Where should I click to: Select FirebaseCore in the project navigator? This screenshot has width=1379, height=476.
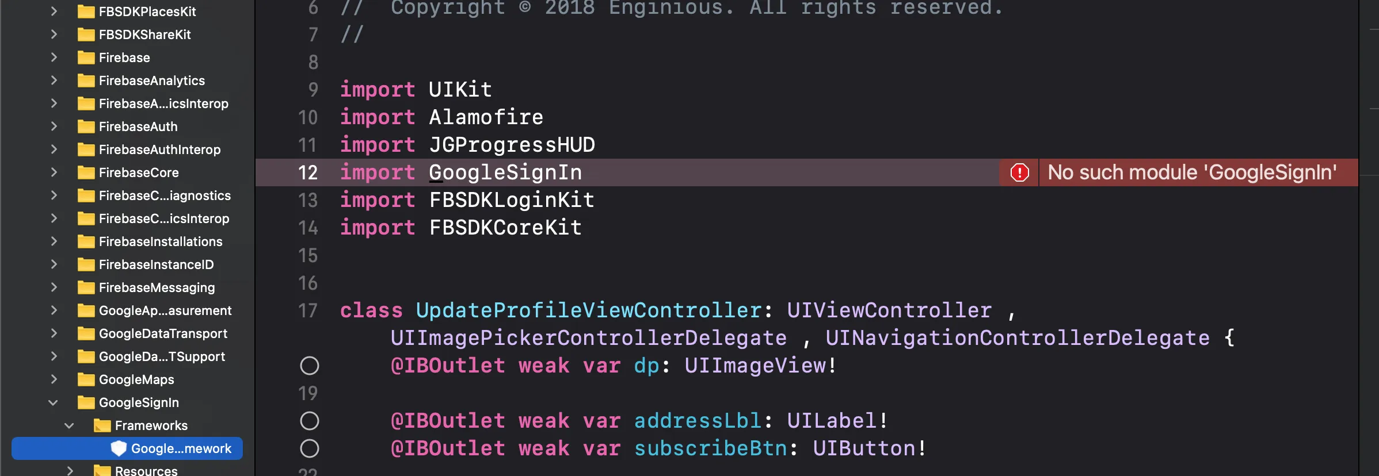pos(139,172)
